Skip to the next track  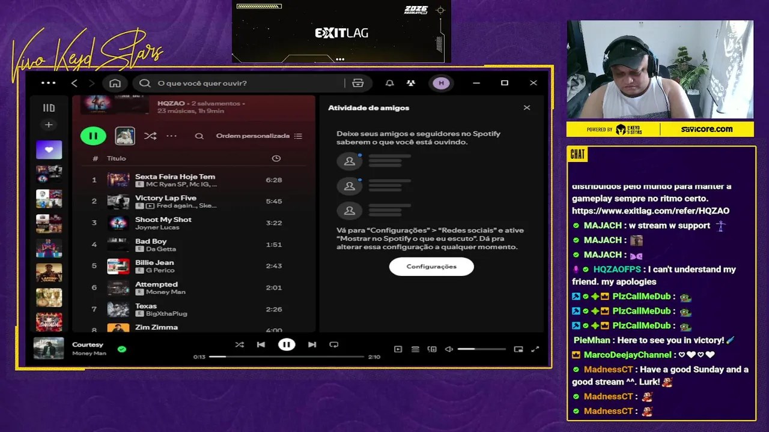(x=312, y=344)
